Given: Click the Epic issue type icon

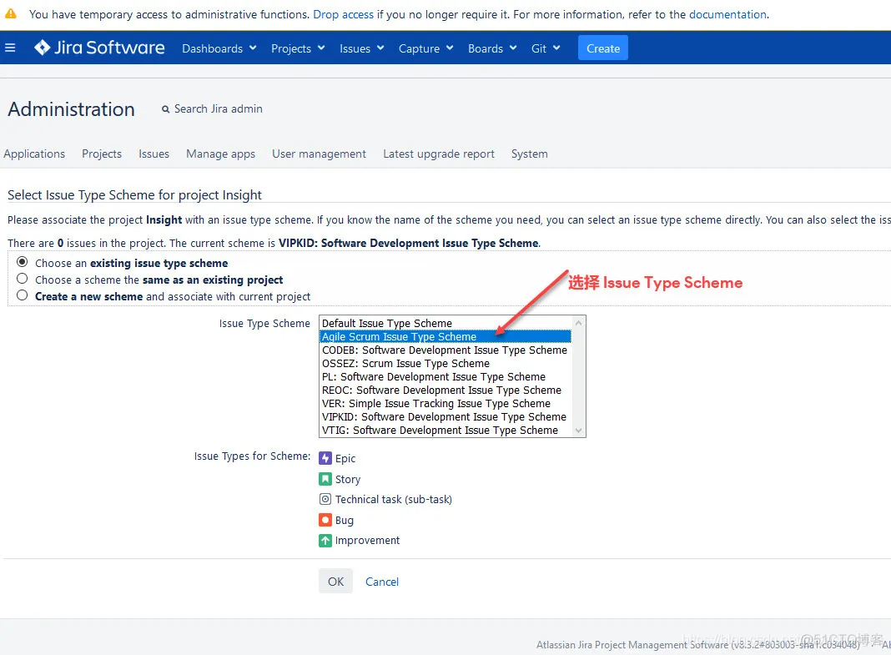Looking at the screenshot, I should 325,458.
